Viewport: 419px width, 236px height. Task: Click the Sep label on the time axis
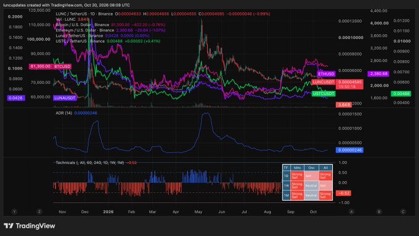tap(291, 212)
